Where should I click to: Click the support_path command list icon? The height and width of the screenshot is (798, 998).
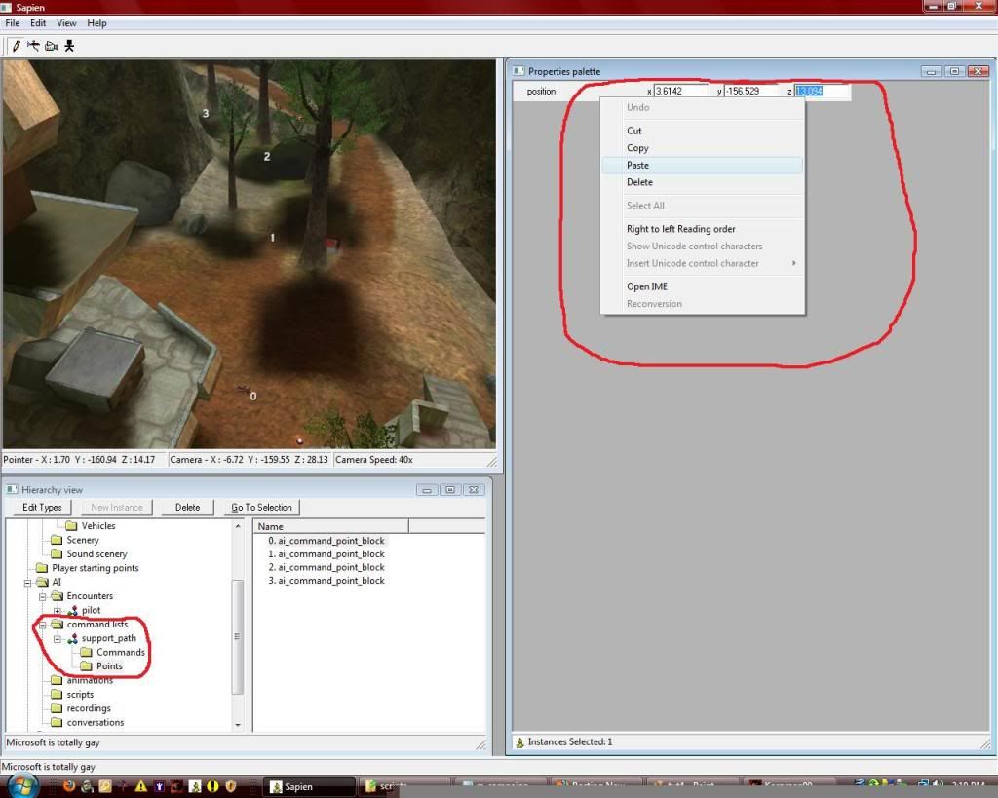73,638
